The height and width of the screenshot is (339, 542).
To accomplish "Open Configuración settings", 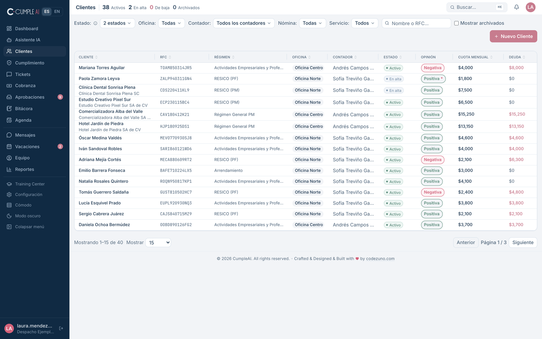I will click(x=35, y=195).
